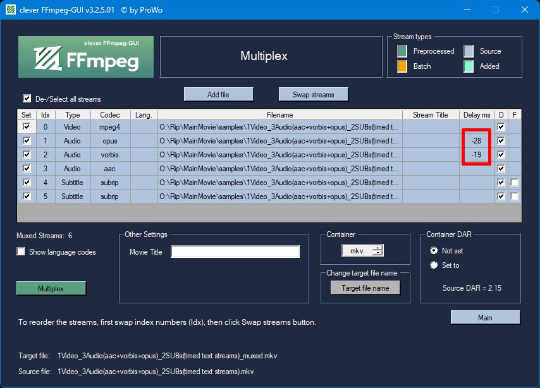Click the Batch orange color swatch
Image resolution: width=540 pixels, height=388 pixels.
click(x=402, y=66)
